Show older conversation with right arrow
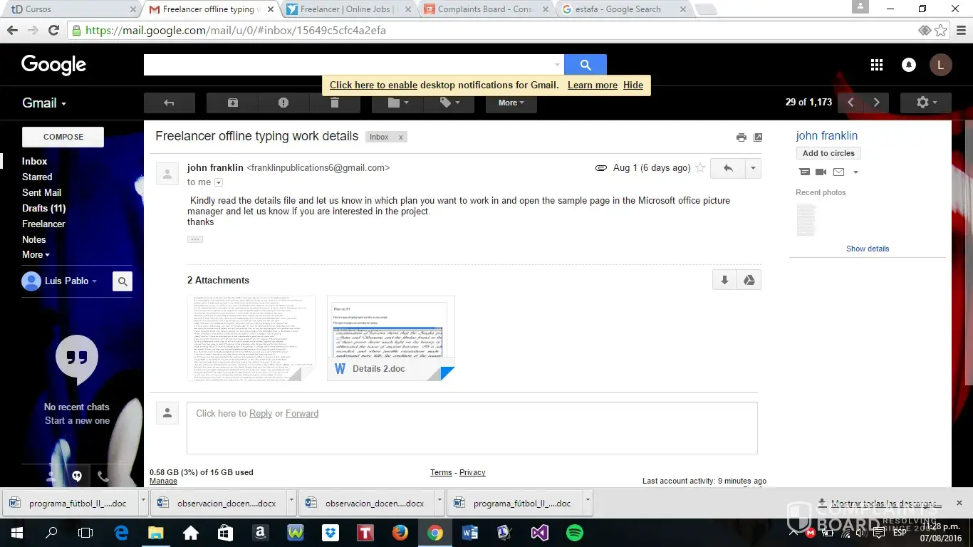 click(x=876, y=103)
